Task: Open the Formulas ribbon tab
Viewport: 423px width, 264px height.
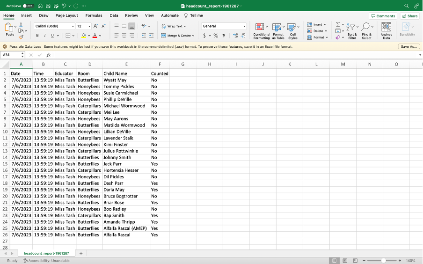Action: (x=94, y=15)
